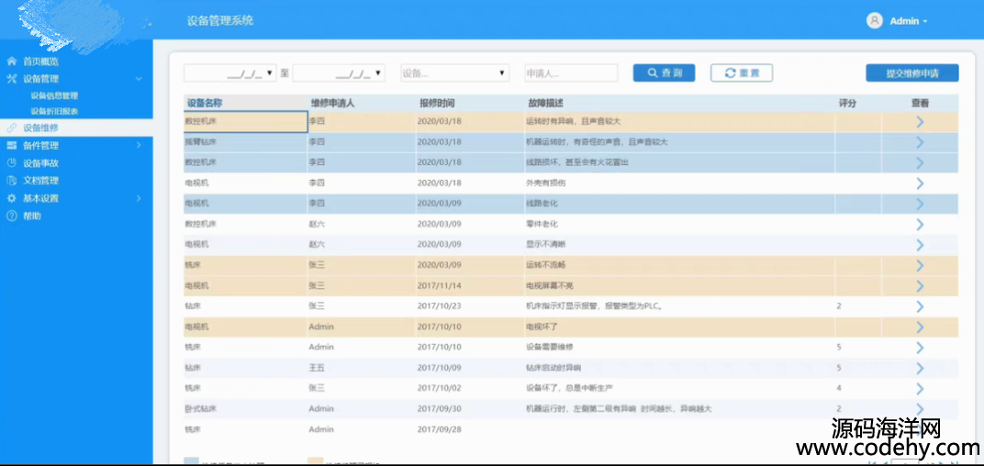Click the 评分 column header
Image resolution: width=984 pixels, height=466 pixels.
[x=847, y=103]
